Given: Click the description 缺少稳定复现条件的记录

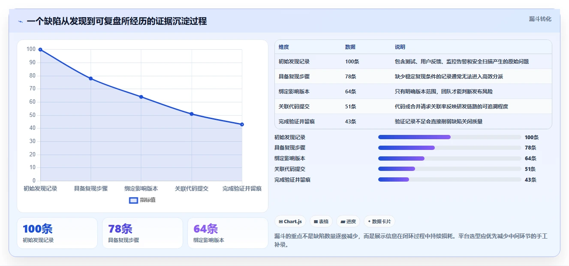Looking at the screenshot, I should point(449,77).
